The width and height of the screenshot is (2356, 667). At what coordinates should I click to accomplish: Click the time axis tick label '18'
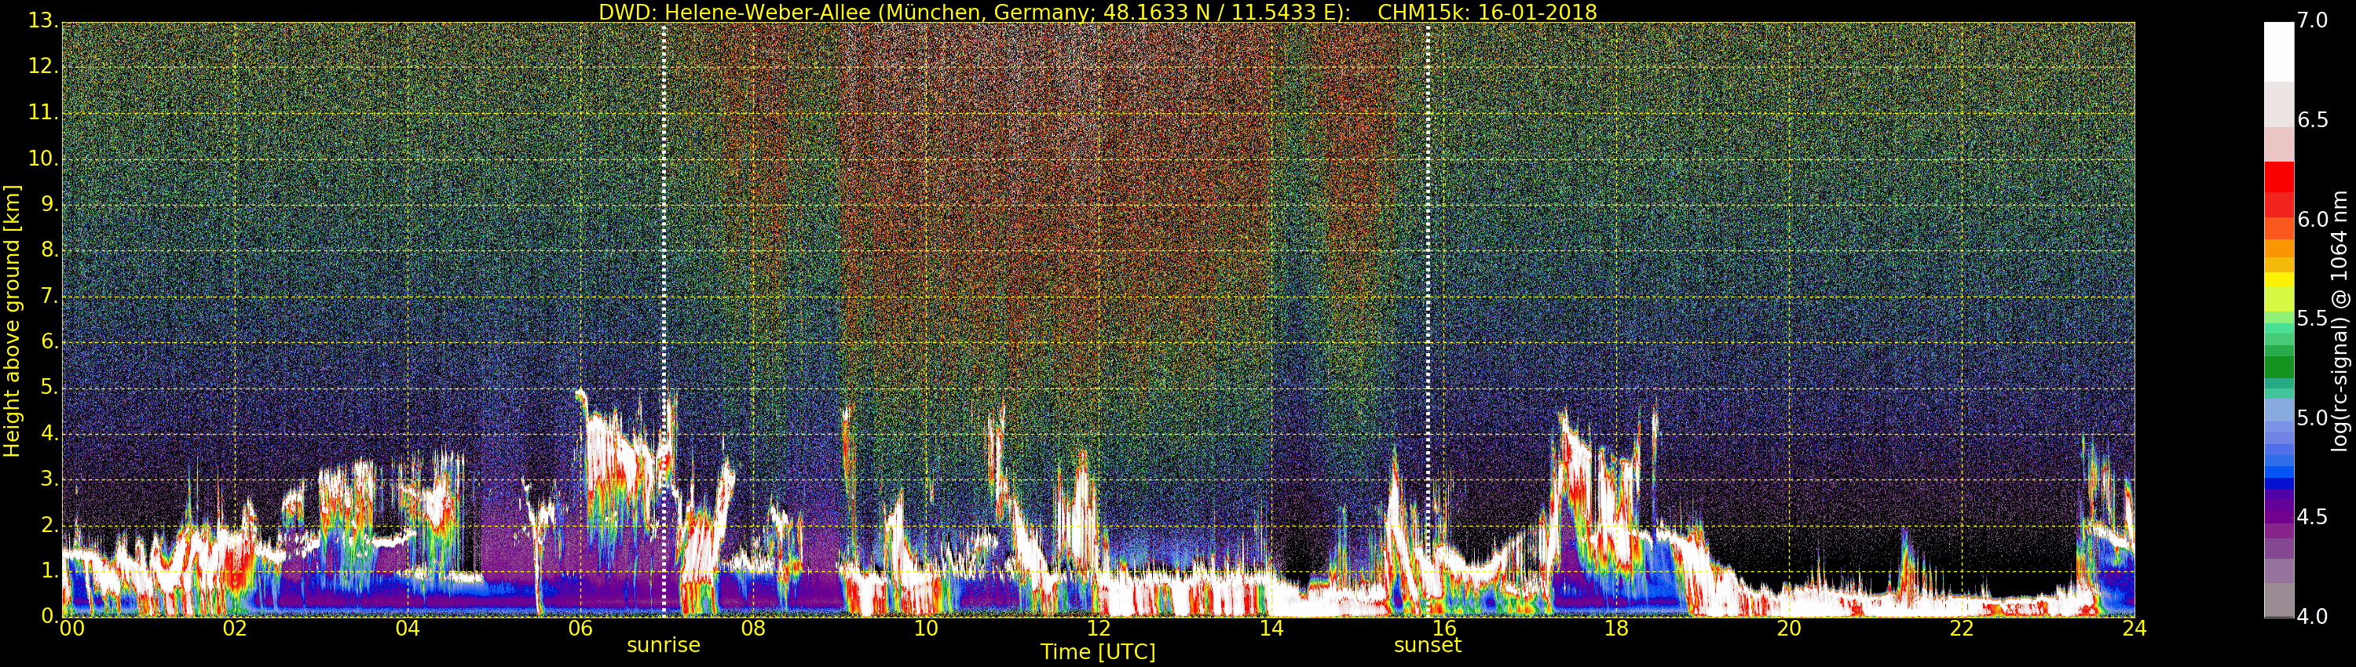(x=1617, y=629)
